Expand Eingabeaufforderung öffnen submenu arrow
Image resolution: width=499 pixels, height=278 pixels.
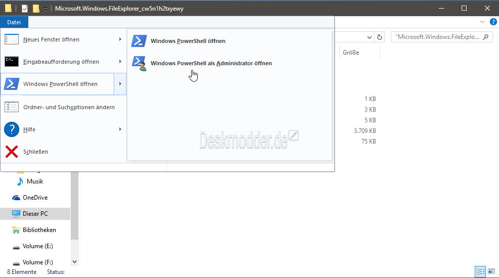(x=120, y=61)
